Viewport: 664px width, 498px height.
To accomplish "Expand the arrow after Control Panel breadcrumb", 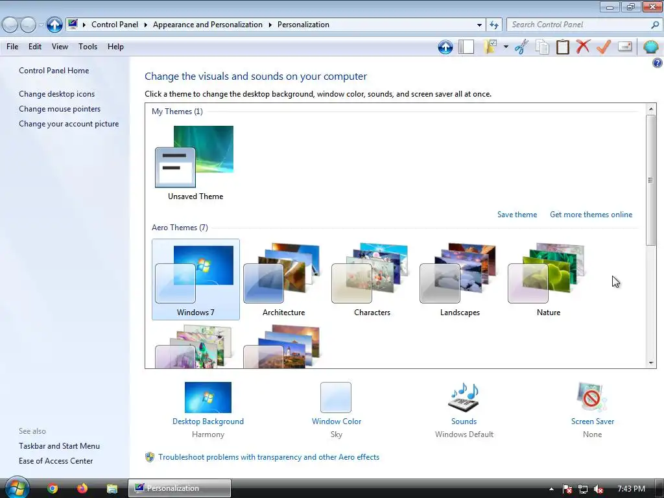I will pos(145,25).
